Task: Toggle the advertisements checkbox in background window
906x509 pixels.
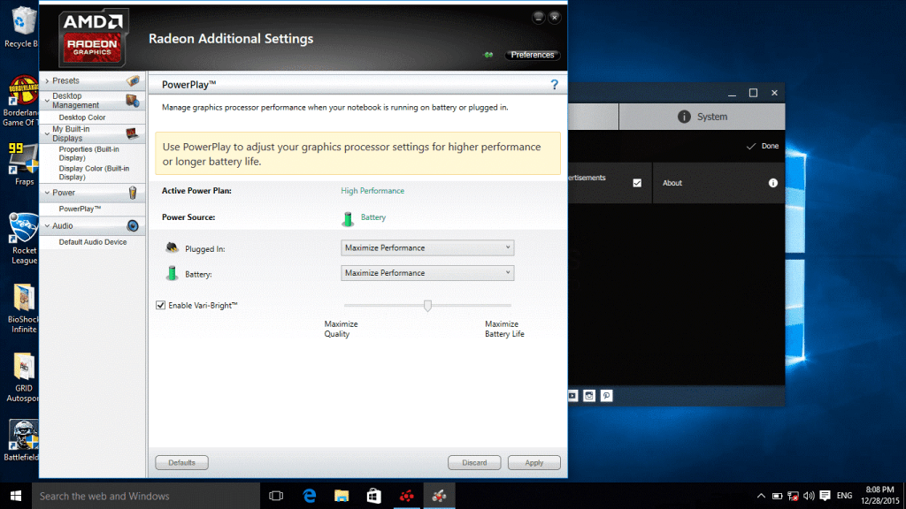Action: point(637,183)
